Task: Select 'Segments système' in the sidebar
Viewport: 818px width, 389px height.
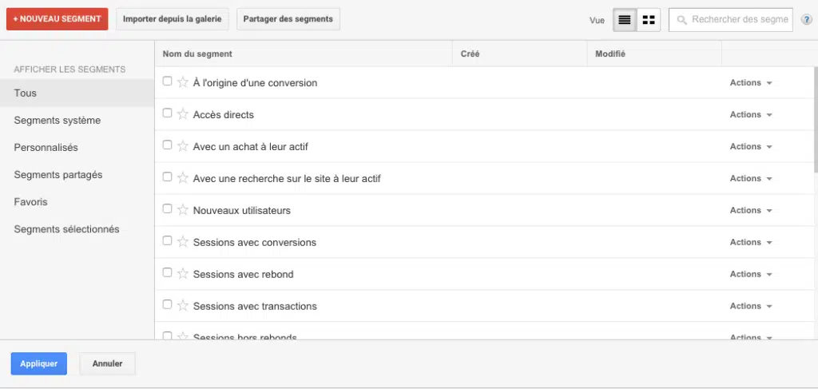Action: point(58,121)
